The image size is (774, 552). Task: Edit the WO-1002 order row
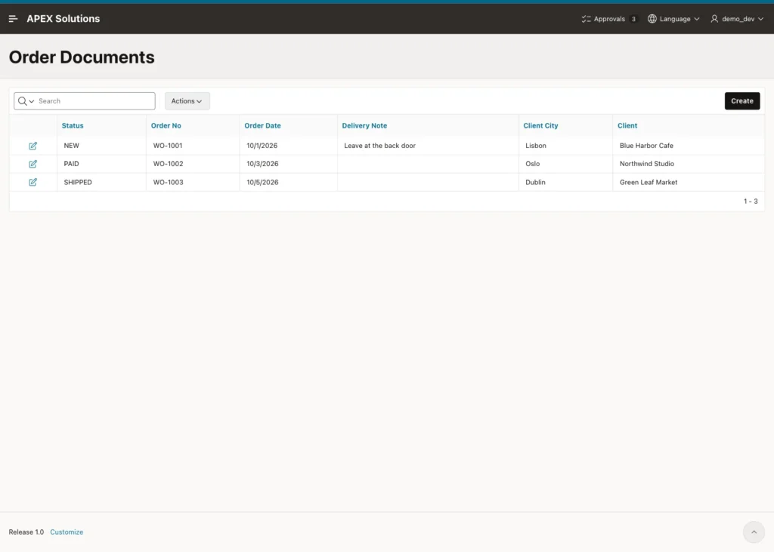click(x=33, y=164)
